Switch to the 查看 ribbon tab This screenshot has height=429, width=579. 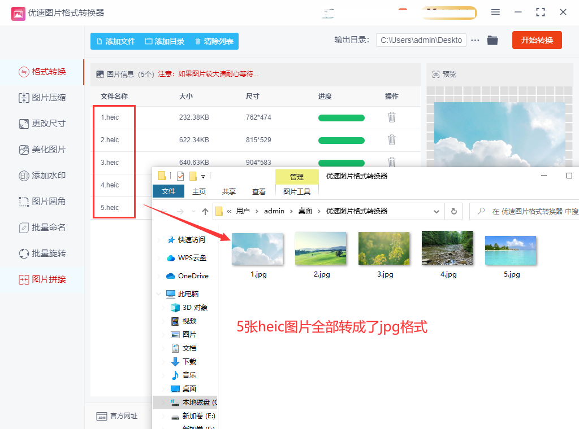(x=259, y=192)
